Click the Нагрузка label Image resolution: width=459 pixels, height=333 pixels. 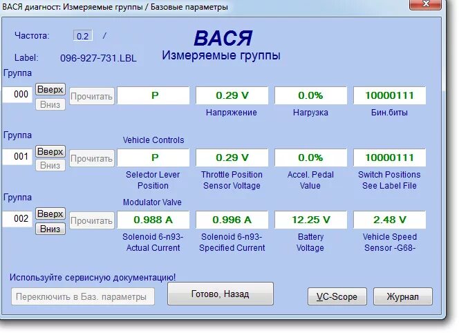[310, 113]
